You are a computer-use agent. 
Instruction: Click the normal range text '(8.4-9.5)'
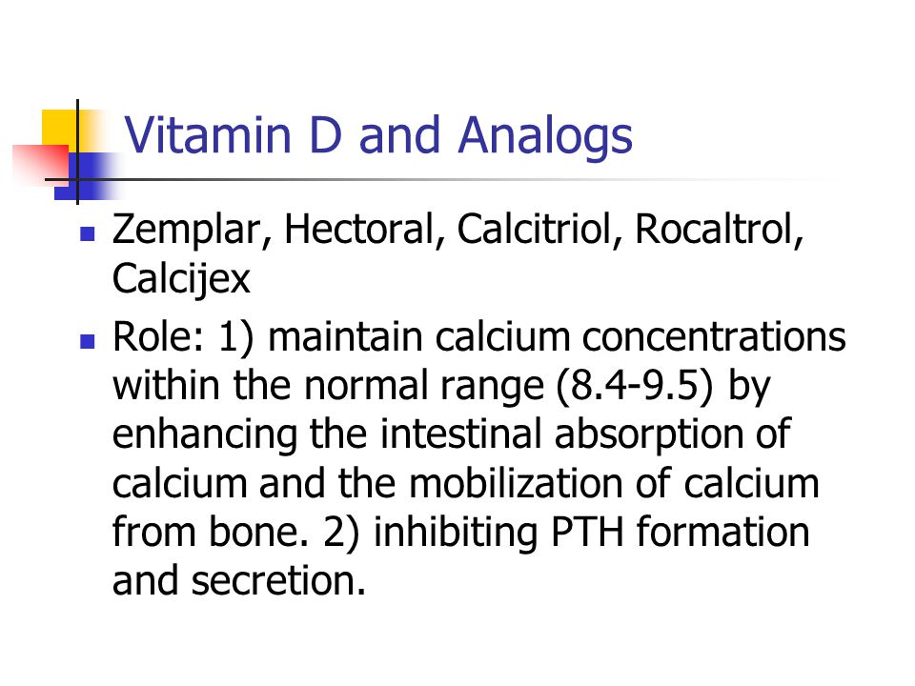635,387
